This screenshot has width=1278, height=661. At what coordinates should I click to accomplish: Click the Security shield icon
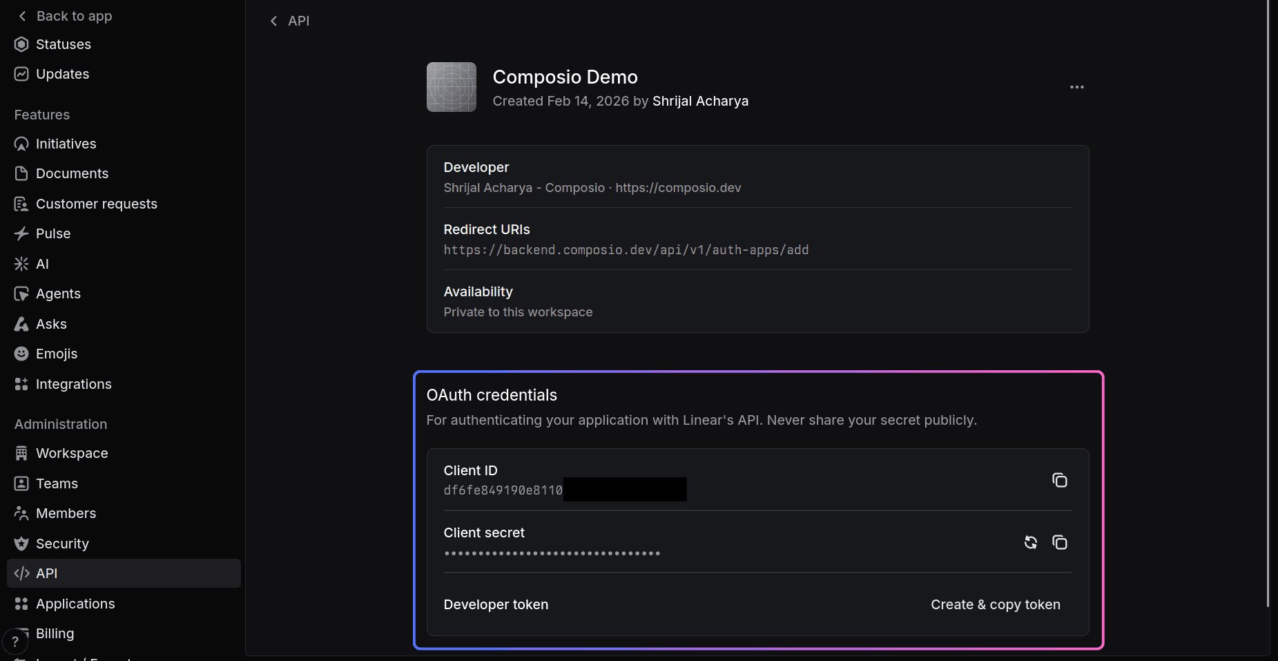pyautogui.click(x=21, y=544)
